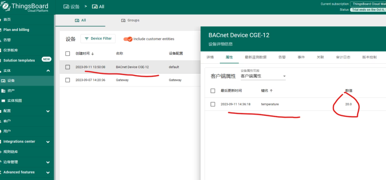
Task: Click the 设备 devices icon in sidebar
Action: [3, 81]
